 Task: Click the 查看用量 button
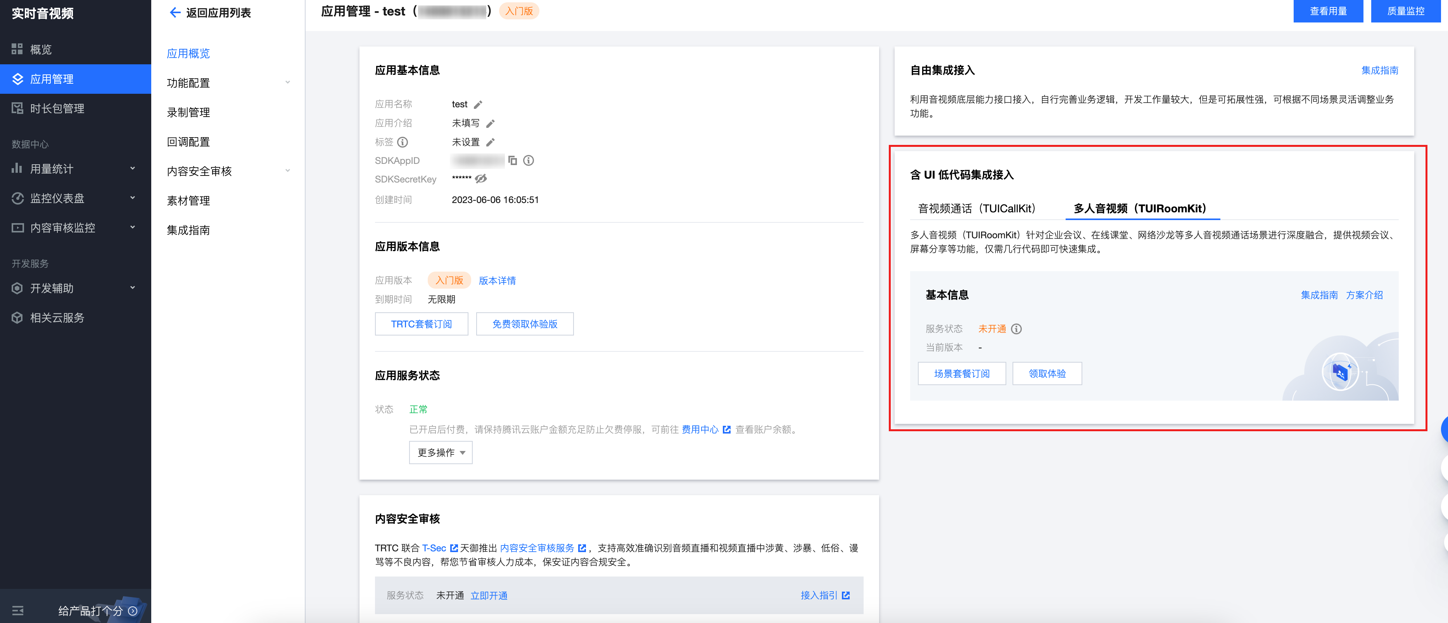click(x=1328, y=11)
